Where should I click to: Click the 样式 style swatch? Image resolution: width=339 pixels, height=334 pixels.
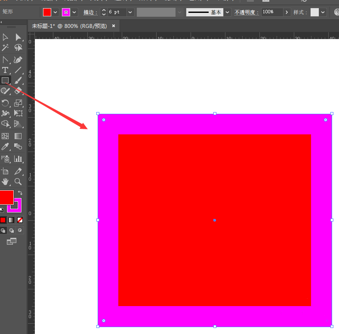point(314,12)
